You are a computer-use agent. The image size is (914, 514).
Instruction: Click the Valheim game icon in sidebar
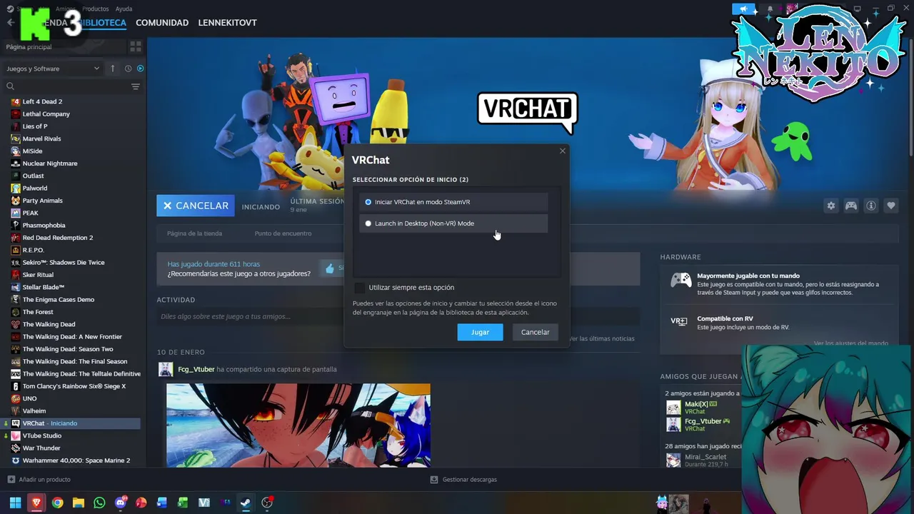pyautogui.click(x=16, y=411)
